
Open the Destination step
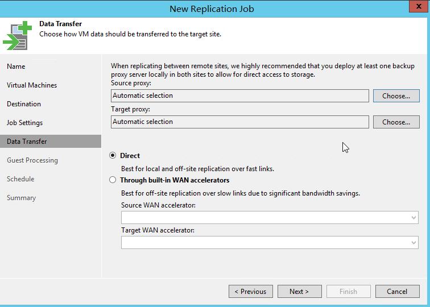(24, 104)
